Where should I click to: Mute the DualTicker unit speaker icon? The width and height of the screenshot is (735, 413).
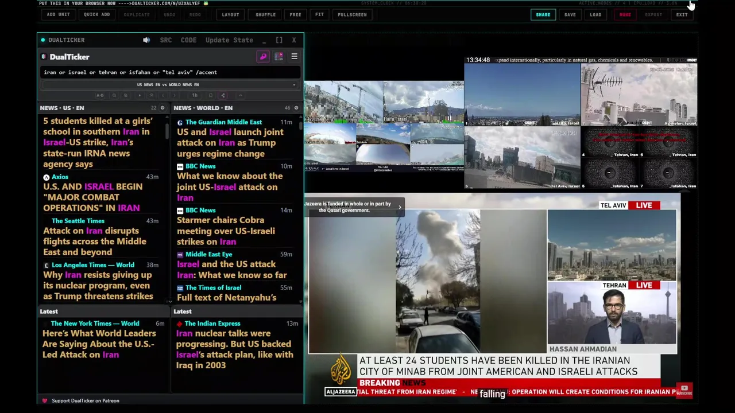(146, 40)
